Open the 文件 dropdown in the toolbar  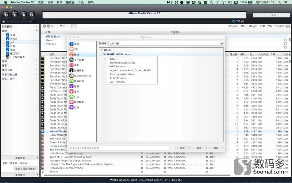pyautogui.click(x=64, y=26)
